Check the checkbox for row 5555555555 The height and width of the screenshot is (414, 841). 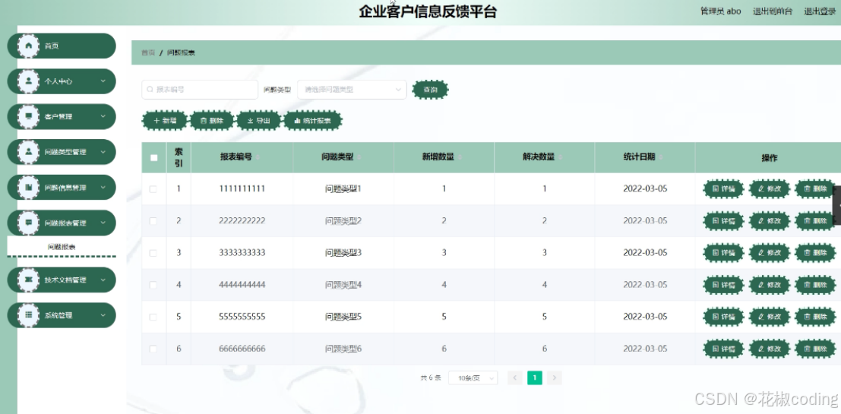click(153, 317)
